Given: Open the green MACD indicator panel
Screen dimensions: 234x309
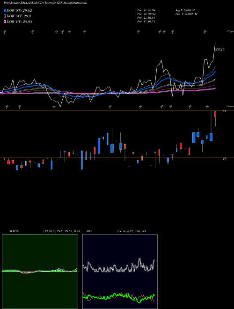Looking at the screenshot, I should [x=40, y=272].
